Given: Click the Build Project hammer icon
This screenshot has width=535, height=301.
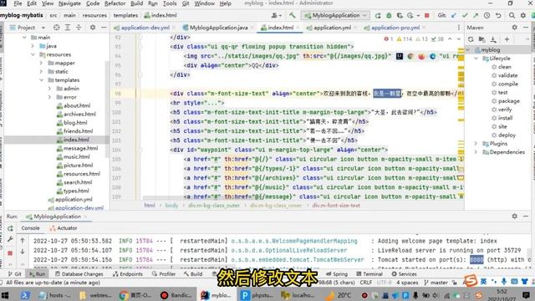Looking at the screenshot, I should tap(292, 15).
